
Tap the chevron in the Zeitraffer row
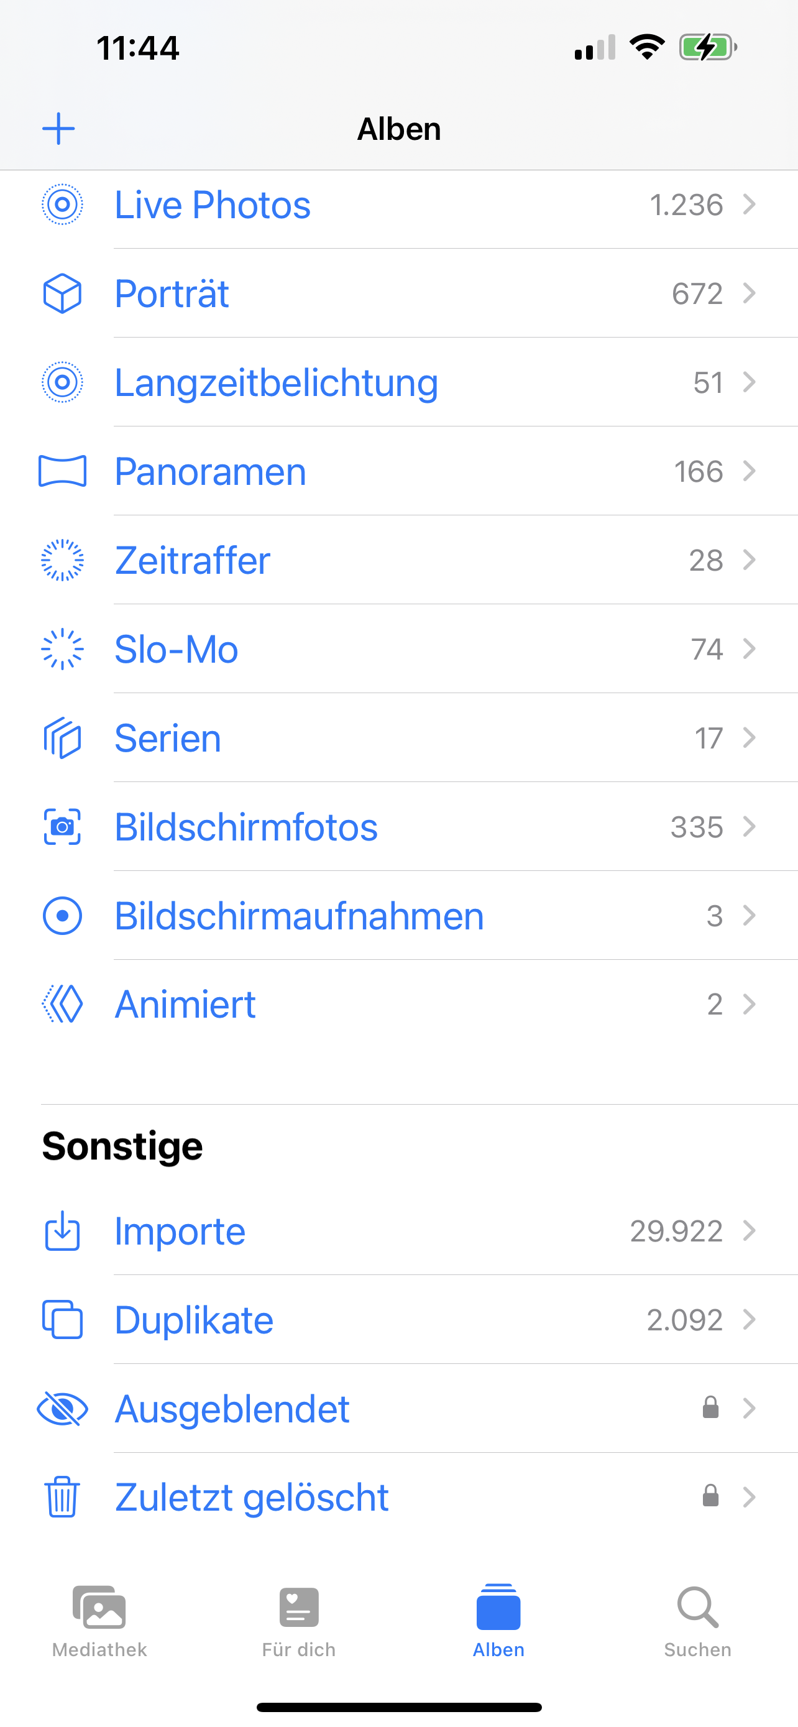point(749,560)
